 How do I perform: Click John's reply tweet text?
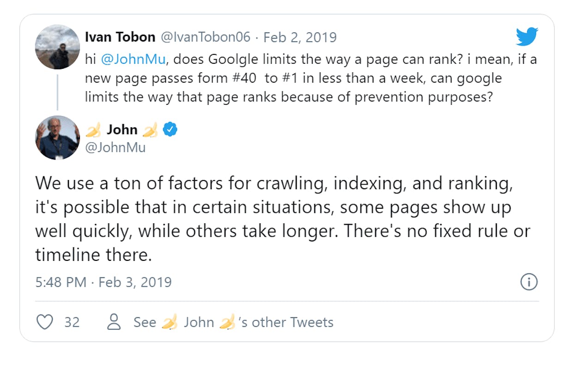[283, 219]
